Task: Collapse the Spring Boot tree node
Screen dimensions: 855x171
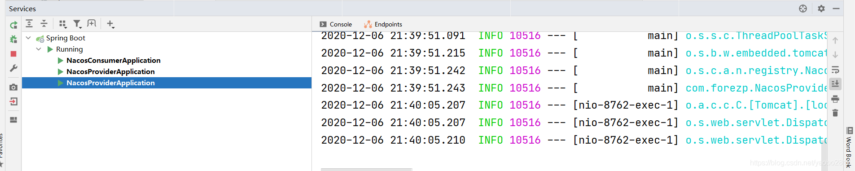Action: [28, 38]
